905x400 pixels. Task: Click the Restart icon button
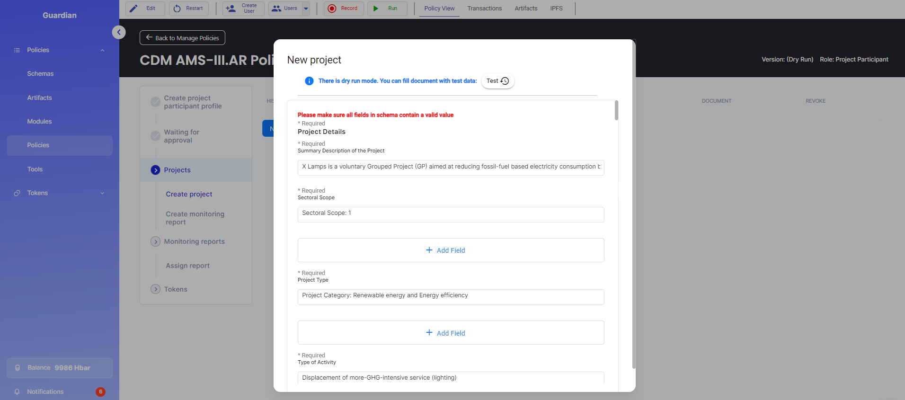(x=177, y=9)
